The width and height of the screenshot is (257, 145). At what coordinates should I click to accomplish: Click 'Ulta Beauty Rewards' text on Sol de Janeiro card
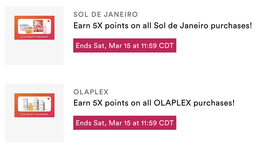(x=34, y=37)
